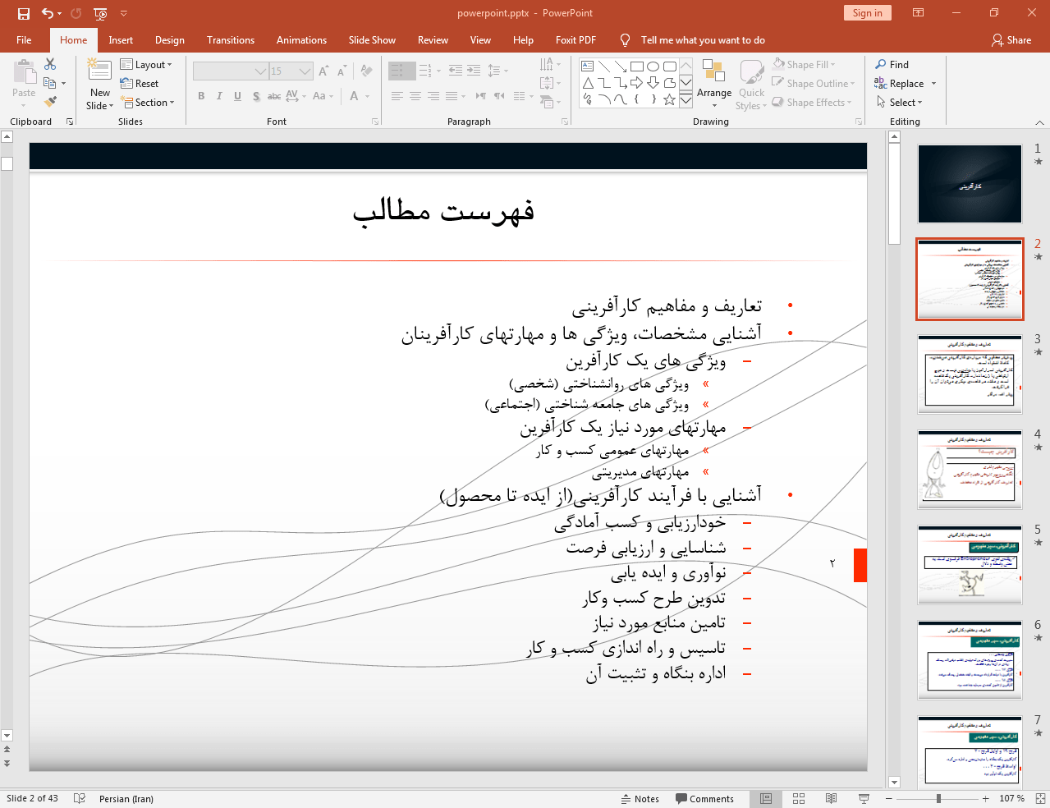Switch to the Insert tab

click(x=121, y=39)
